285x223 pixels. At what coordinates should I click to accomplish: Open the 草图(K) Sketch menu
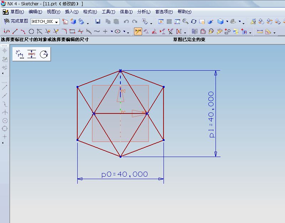(x=17, y=12)
